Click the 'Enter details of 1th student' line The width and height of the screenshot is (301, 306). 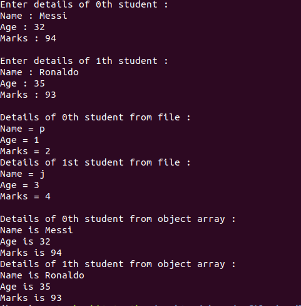[x=84, y=61]
